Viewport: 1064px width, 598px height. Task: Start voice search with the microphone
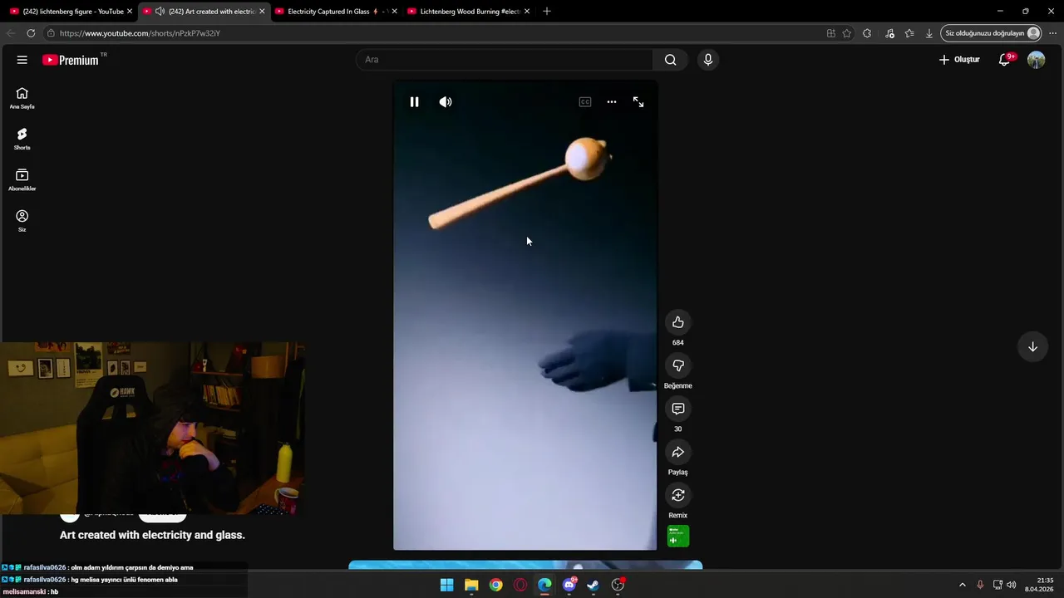pos(708,60)
